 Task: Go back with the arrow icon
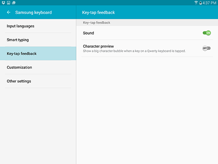9,12
